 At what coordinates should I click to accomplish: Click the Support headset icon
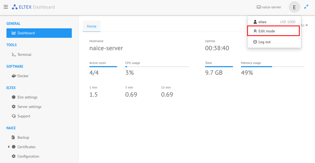(x=14, y=116)
